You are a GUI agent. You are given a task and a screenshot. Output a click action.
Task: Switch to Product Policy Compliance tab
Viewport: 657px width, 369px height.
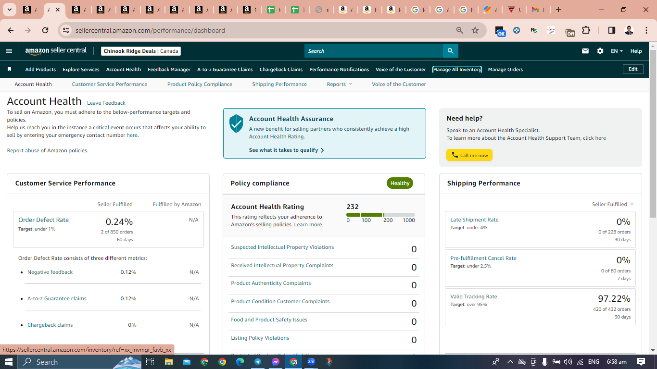point(200,84)
